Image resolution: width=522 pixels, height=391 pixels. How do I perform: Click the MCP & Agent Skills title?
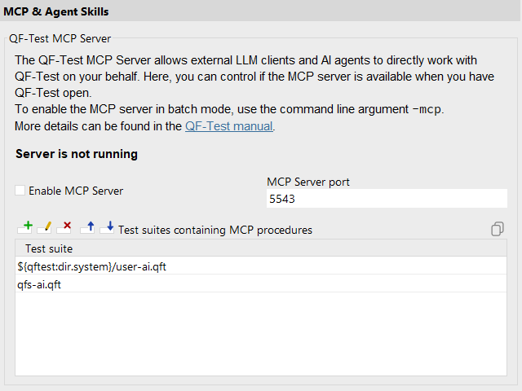[56, 11]
